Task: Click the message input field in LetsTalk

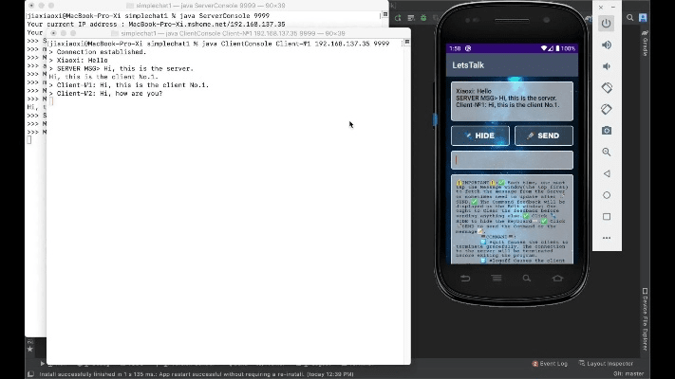Action: pyautogui.click(x=512, y=160)
